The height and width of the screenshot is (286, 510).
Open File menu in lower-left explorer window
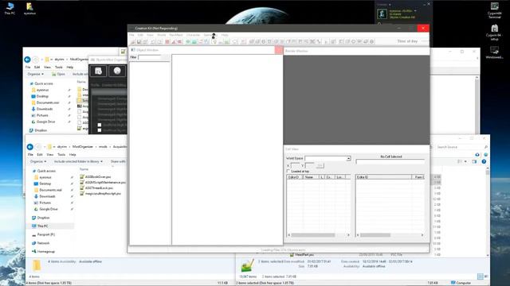[30, 155]
